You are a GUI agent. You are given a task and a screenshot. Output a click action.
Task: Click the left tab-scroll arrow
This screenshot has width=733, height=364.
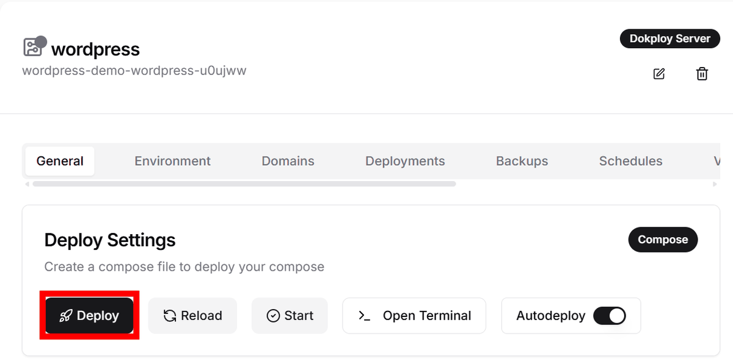point(26,184)
